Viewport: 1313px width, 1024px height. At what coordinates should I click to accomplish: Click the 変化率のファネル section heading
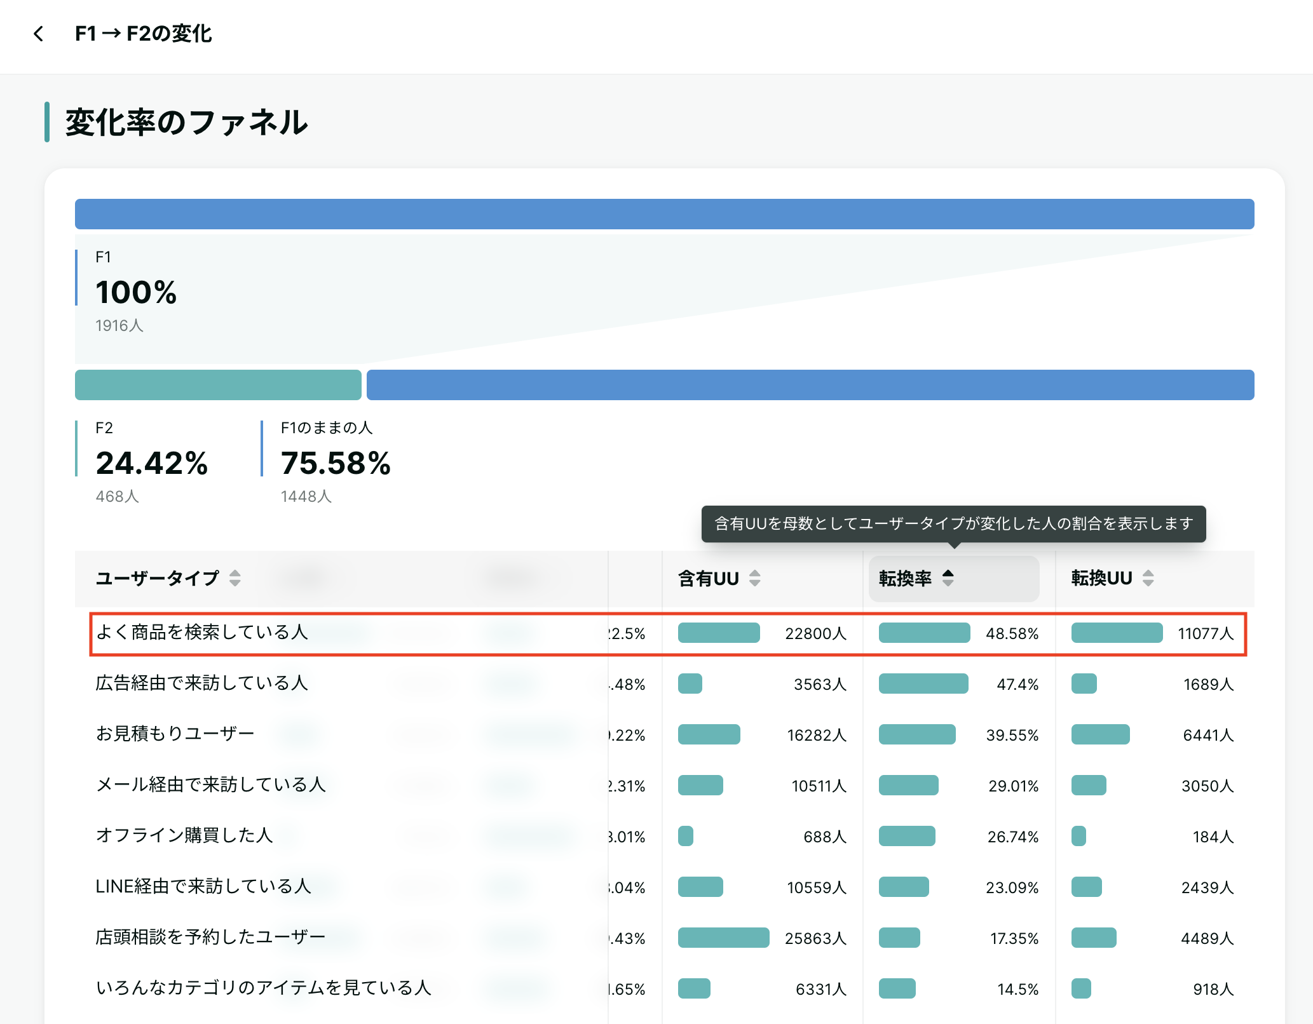click(x=187, y=122)
